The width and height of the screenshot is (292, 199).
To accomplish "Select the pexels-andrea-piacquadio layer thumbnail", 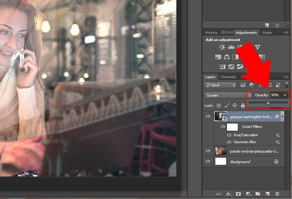I will coord(221,151).
